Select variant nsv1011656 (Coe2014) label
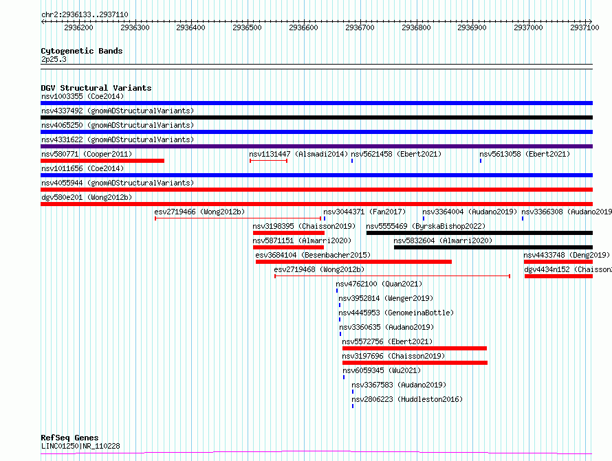 tap(83, 168)
